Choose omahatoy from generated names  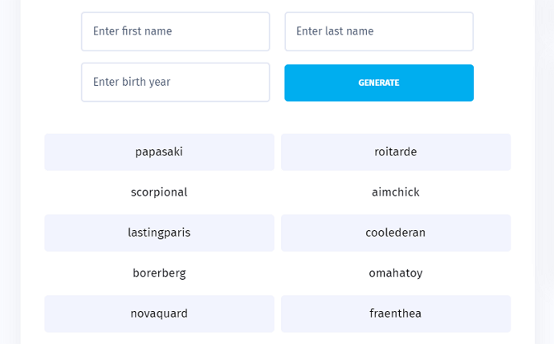[396, 273]
